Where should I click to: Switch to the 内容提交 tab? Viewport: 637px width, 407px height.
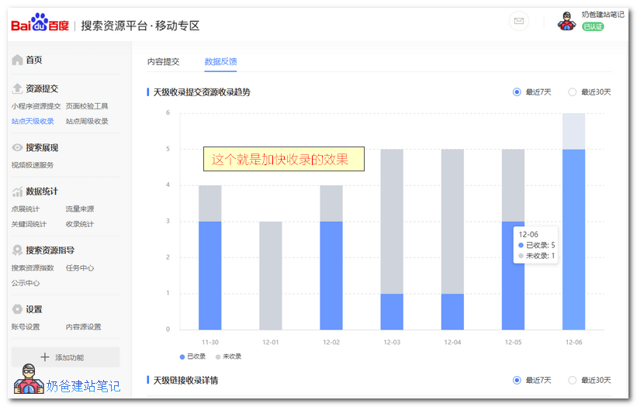pyautogui.click(x=163, y=62)
